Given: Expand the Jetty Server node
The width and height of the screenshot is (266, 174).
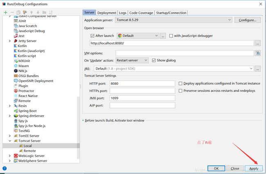Looking at the screenshot, I should (x=10, y=41).
